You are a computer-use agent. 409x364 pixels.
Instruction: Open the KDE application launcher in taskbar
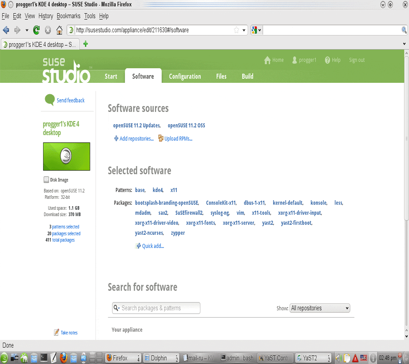pos(4,358)
